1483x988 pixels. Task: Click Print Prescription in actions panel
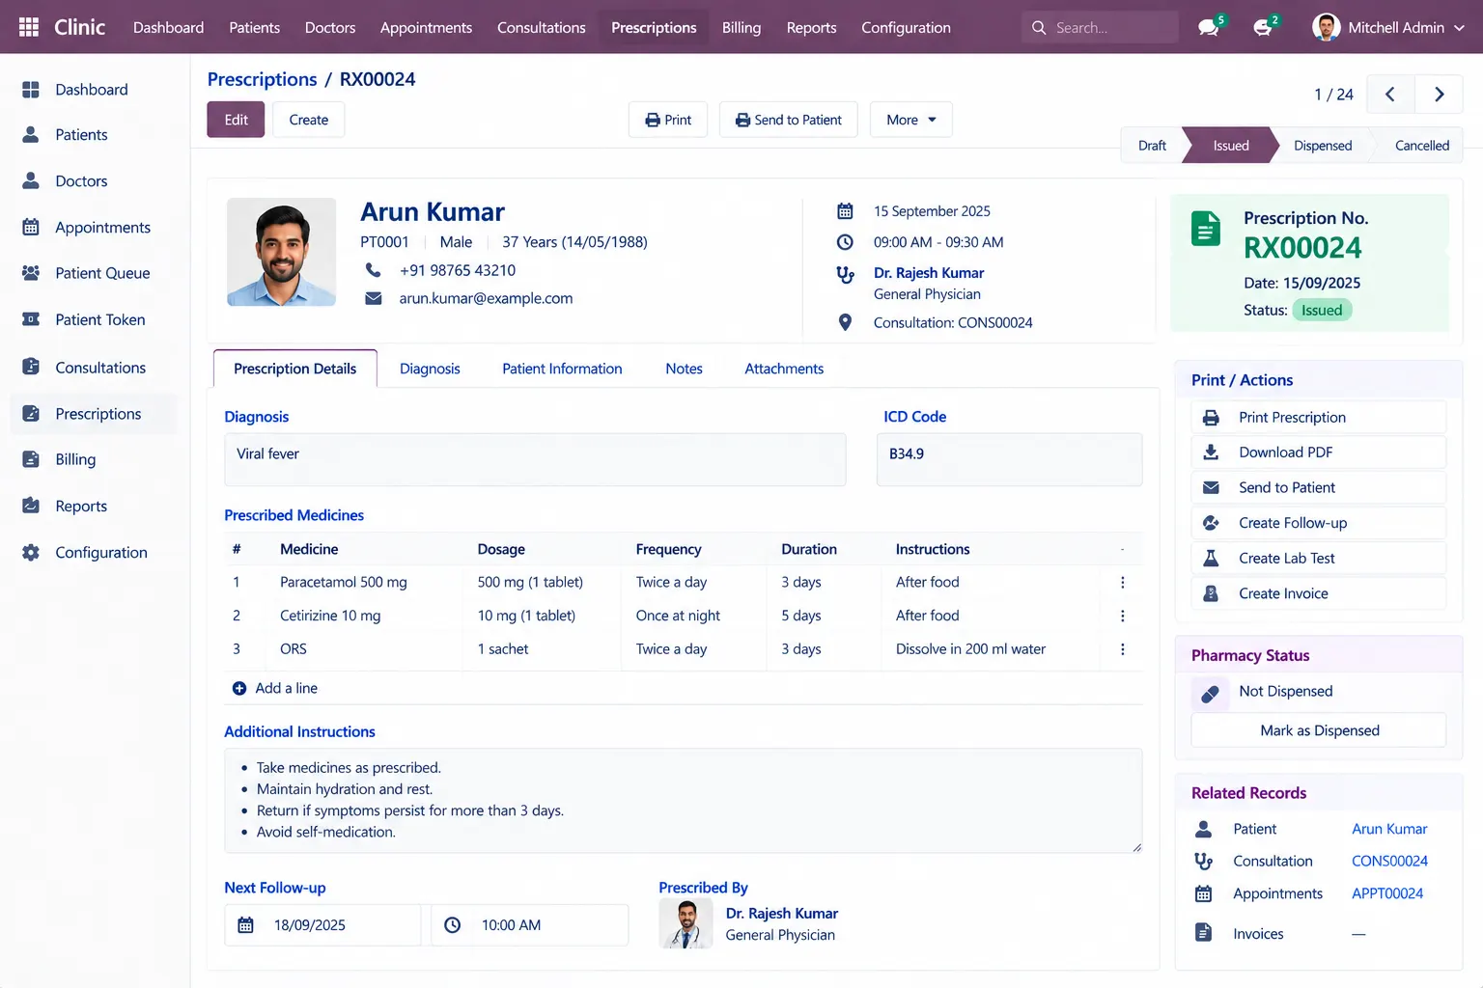tap(1318, 417)
